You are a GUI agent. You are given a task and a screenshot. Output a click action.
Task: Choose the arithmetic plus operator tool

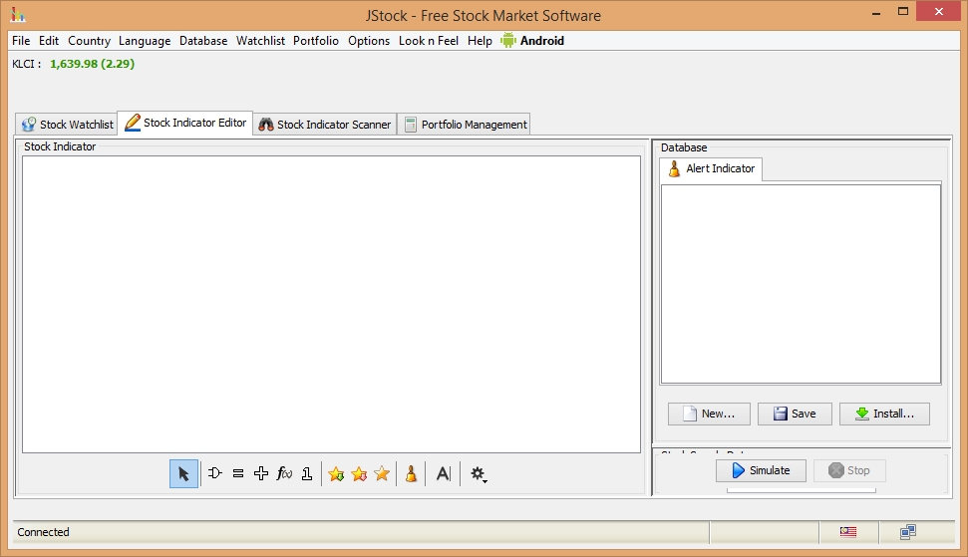(261, 473)
